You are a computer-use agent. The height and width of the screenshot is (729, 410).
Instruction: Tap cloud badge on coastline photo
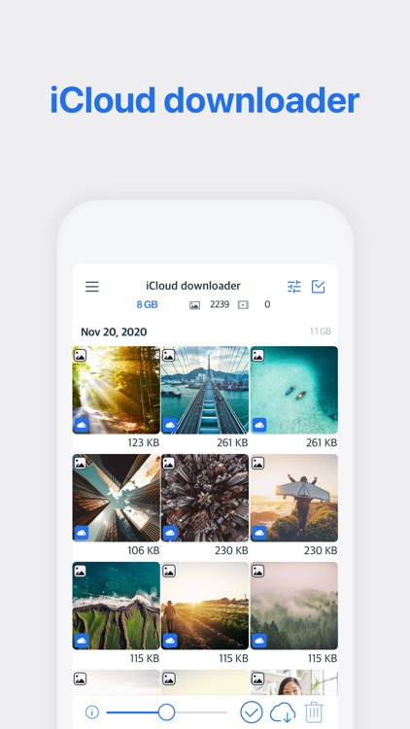(82, 641)
